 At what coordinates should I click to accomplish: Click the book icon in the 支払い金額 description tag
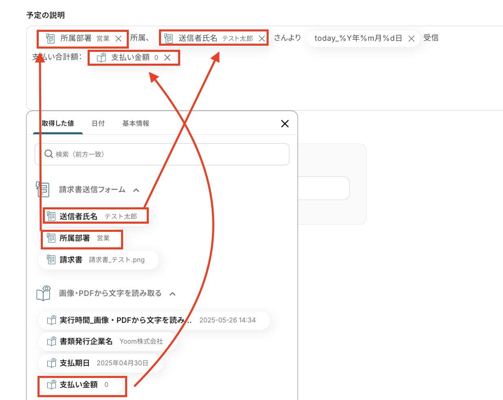pos(101,58)
